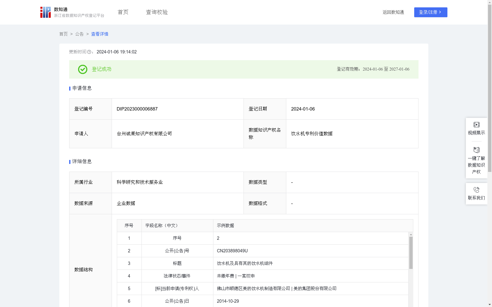Click sample value CN203898049U
The width and height of the screenshot is (492, 307).
(232, 251)
